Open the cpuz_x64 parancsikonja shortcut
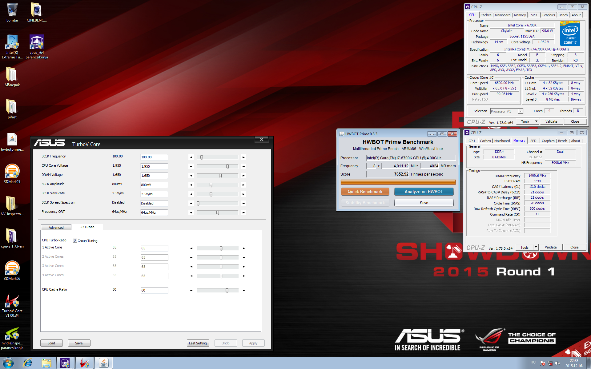Screen dimensions: 591x369 tap(37, 47)
